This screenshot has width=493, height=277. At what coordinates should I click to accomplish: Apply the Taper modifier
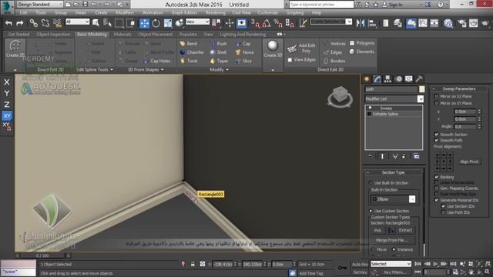pos(219,61)
